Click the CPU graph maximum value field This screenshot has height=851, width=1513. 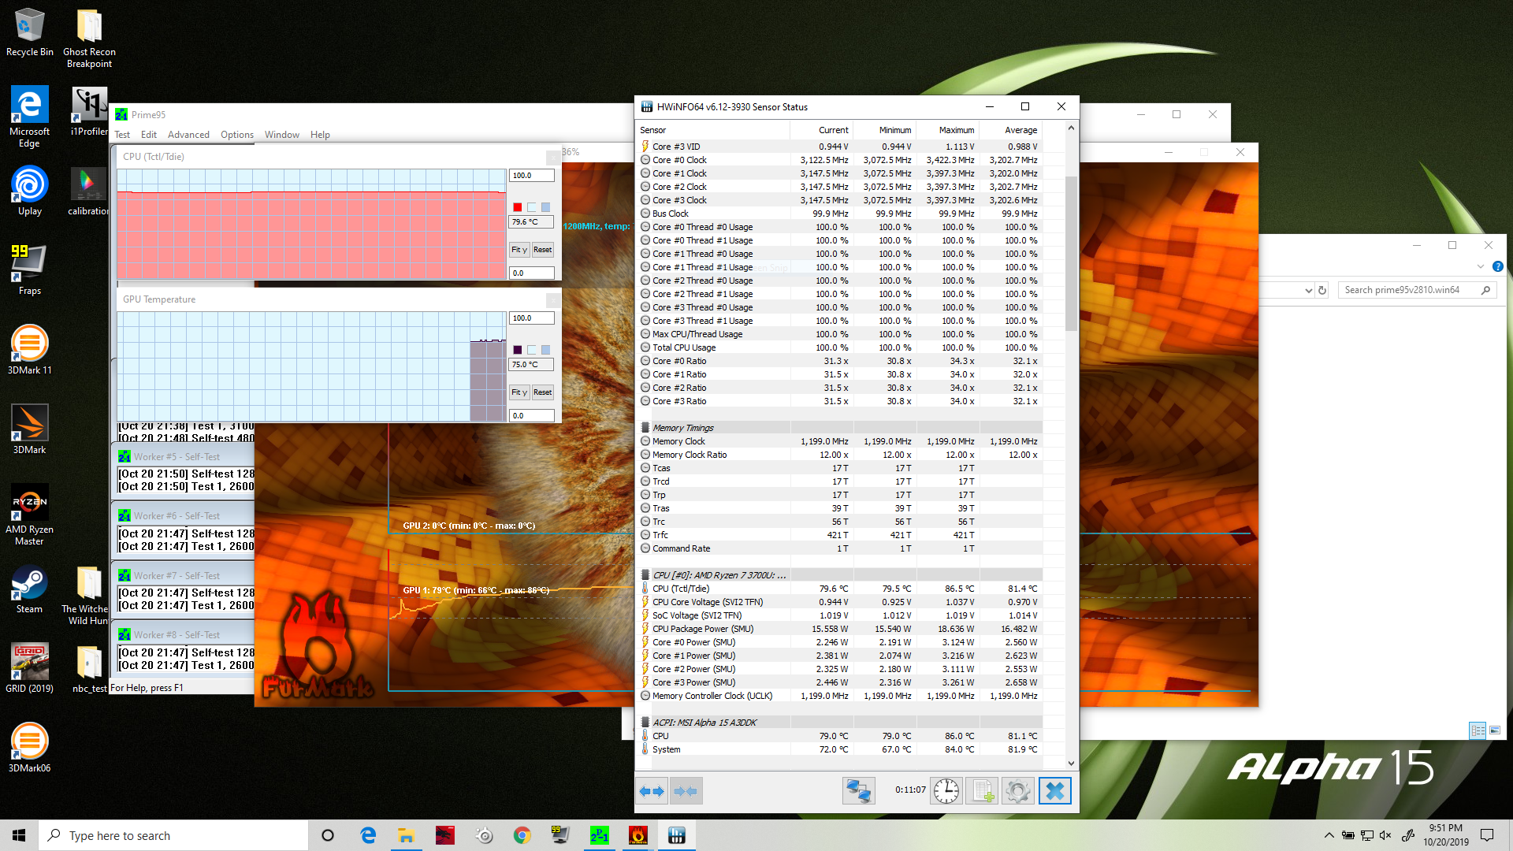tap(531, 176)
